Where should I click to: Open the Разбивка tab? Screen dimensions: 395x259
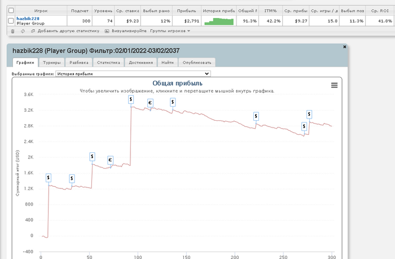(x=79, y=63)
